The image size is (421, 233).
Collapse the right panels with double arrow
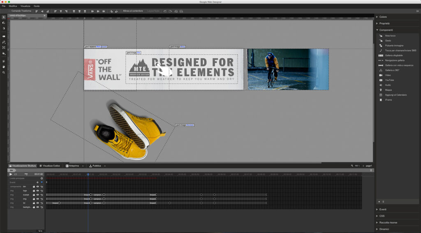(x=418, y=11)
